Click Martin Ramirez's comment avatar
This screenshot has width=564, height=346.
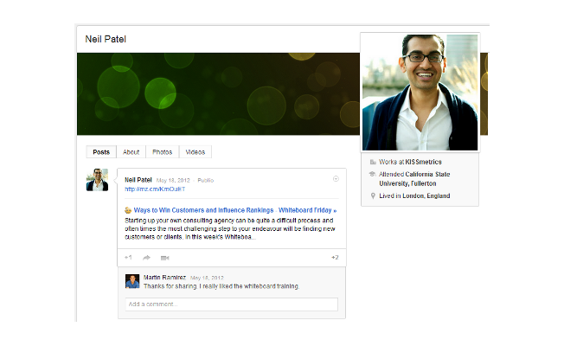pyautogui.click(x=132, y=281)
